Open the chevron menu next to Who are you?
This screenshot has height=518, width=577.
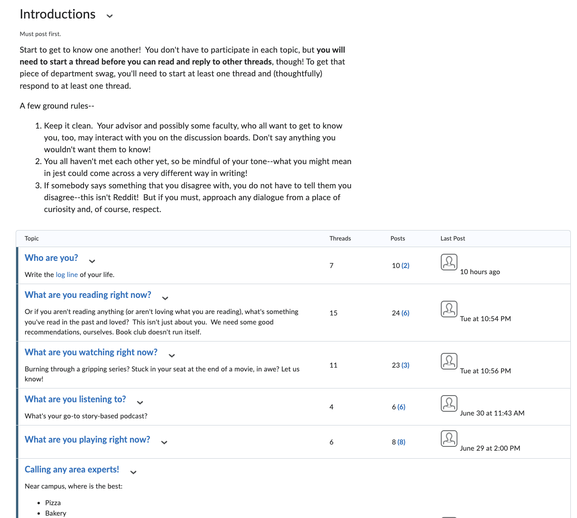92,261
